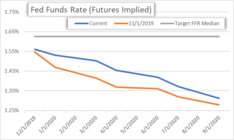Select the chart title Fed Funds Rate

91,10
